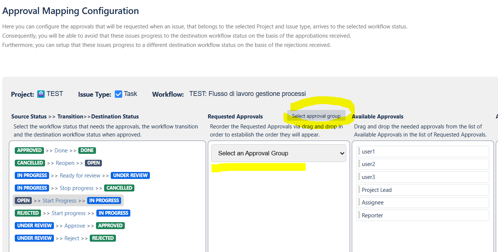The height and width of the screenshot is (252, 498).
Task: Click the TEST project avatar icon
Action: coord(41,94)
